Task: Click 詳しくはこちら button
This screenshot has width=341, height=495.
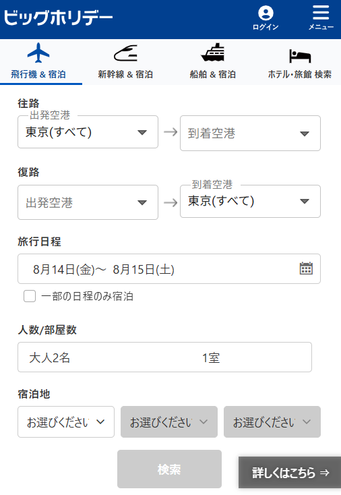Action: [290, 473]
